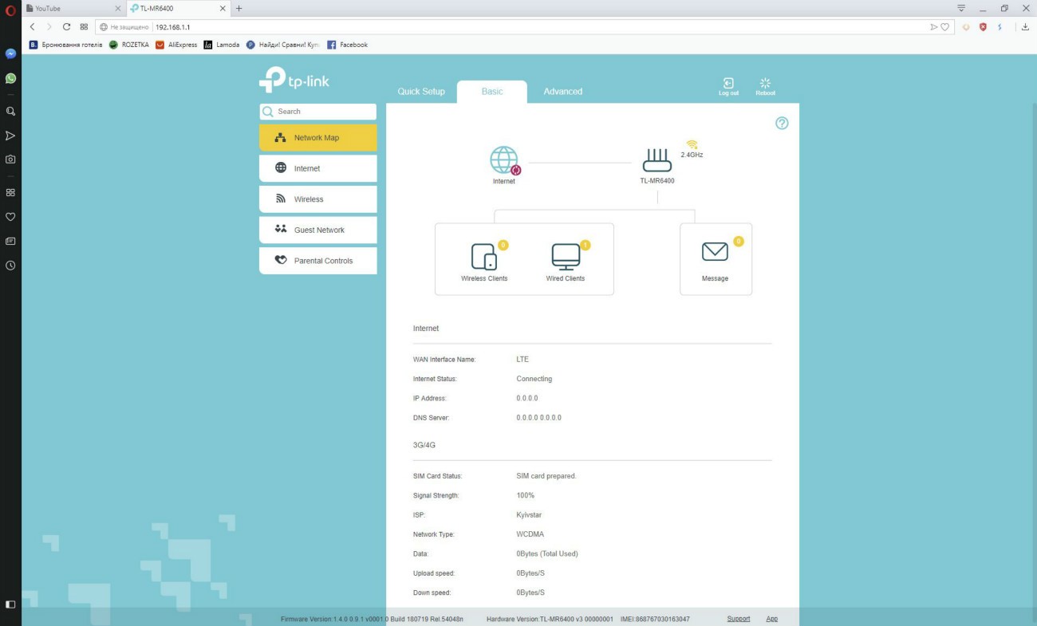This screenshot has width=1037, height=626.
Task: Click the Internet globe icon in network map
Action: point(503,160)
